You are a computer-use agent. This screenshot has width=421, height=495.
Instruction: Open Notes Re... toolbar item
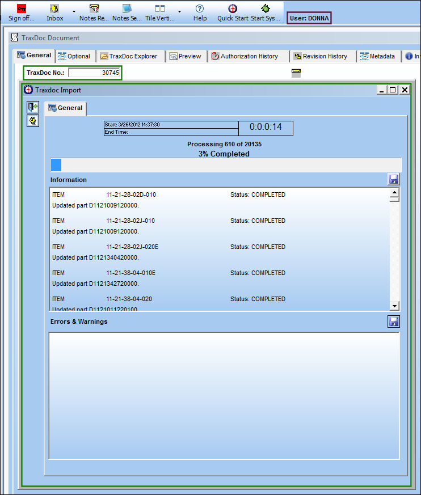point(94,12)
